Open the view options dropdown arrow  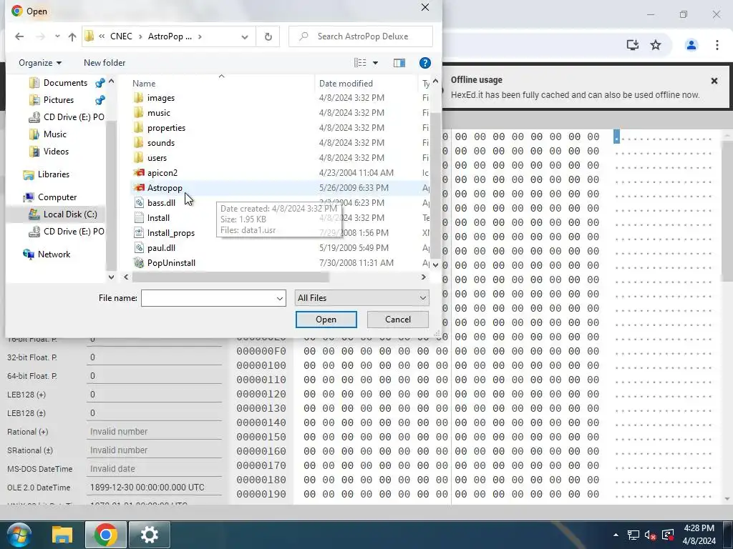[x=375, y=63]
